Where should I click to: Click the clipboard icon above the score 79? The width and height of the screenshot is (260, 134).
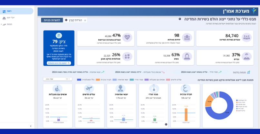(59, 35)
